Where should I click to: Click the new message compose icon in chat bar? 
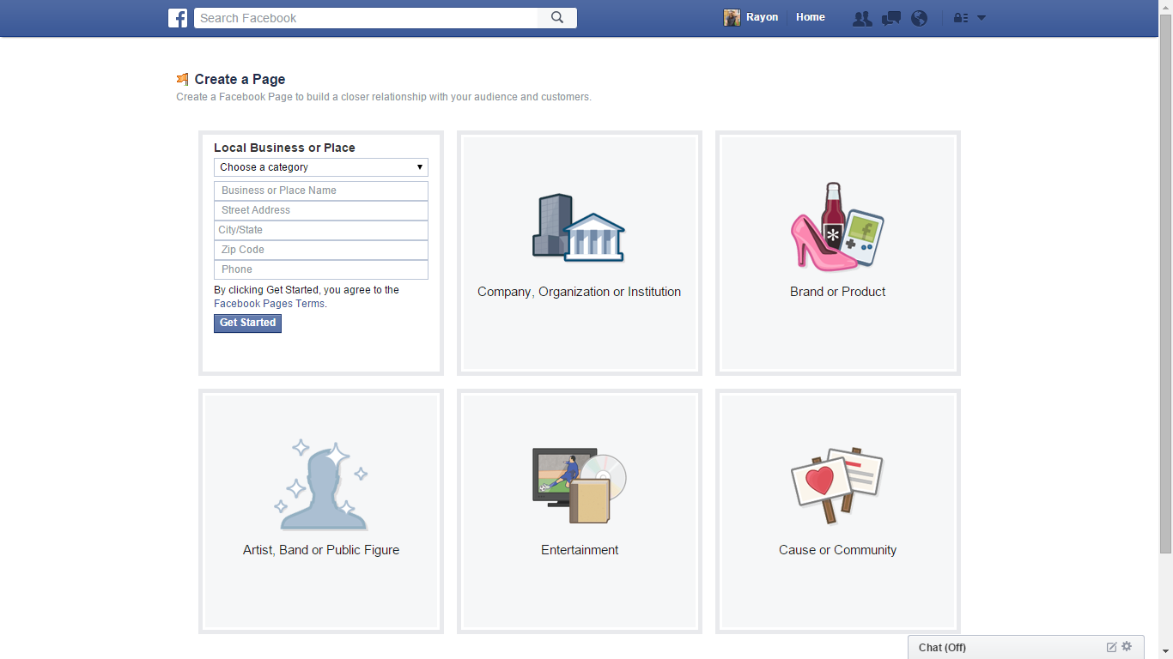click(x=1111, y=647)
